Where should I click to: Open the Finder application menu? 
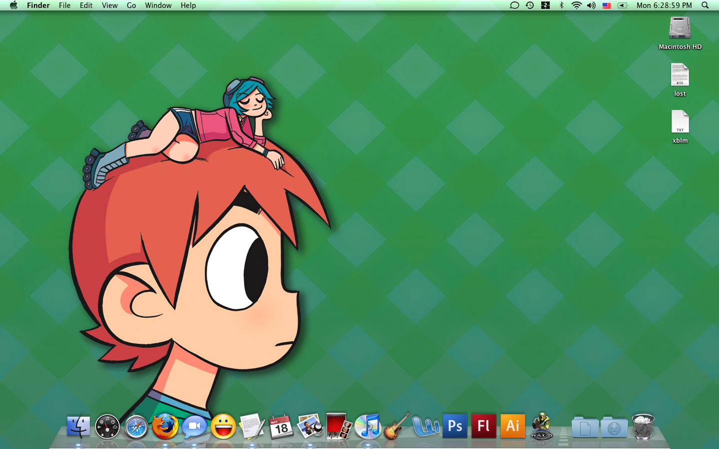(x=38, y=5)
